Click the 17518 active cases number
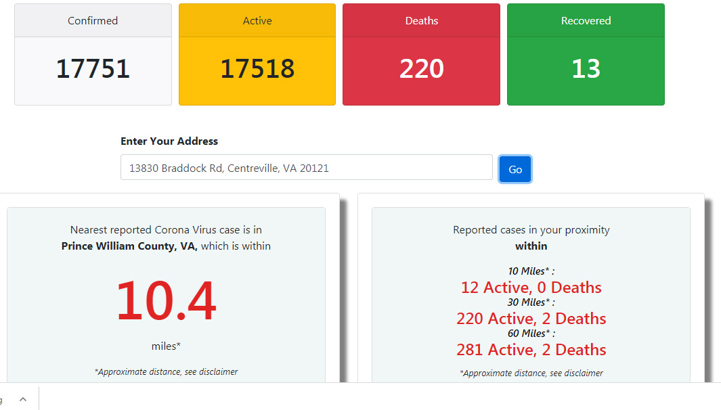This screenshot has height=410, width=721. 257,69
